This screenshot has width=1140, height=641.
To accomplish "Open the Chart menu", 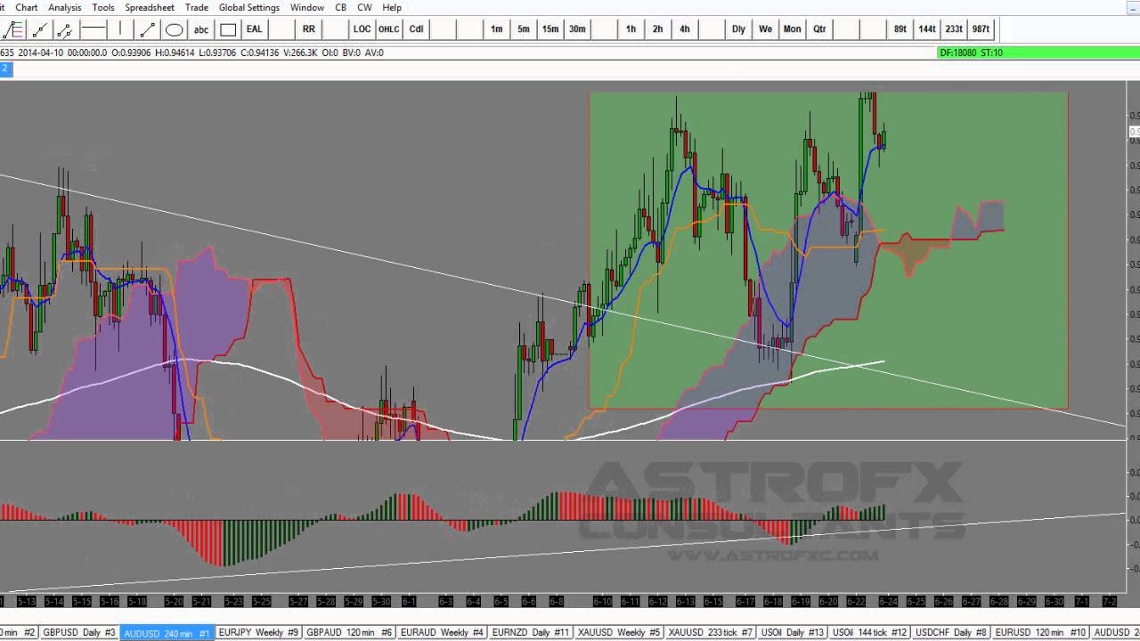I will click(x=27, y=7).
